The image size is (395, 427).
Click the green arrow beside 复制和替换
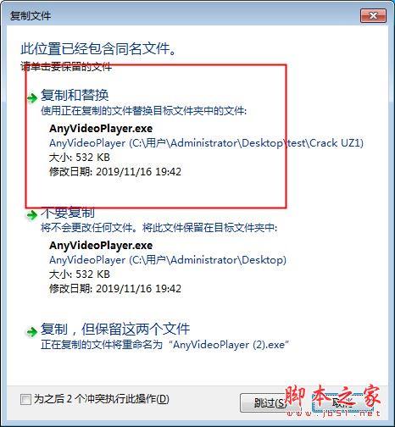click(32, 98)
